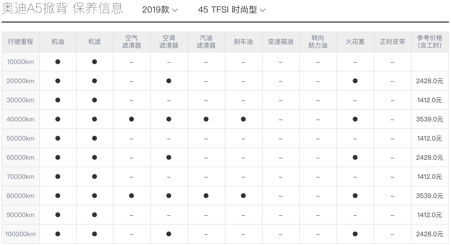Click the 空调滤清器 dot in 20000km row
The image size is (451, 245).
[x=169, y=81]
